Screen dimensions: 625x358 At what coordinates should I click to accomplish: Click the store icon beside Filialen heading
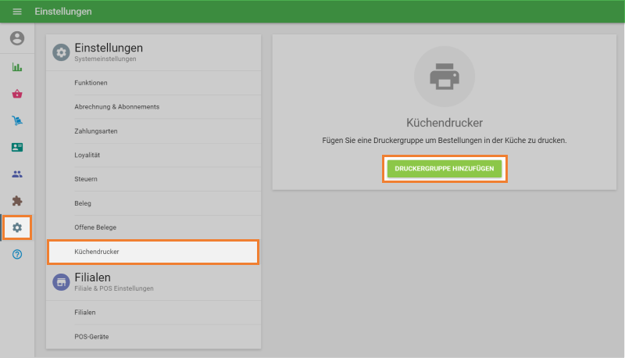coord(61,282)
